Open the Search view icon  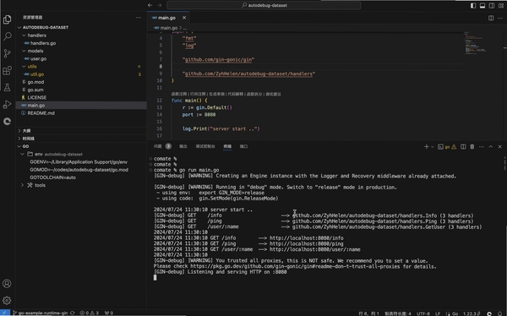pos(7,36)
